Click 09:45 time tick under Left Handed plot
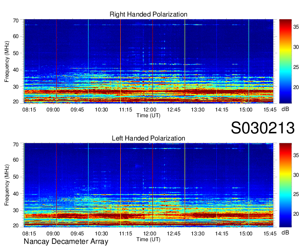Viewport: 304px width, 247px height. tap(77, 234)
